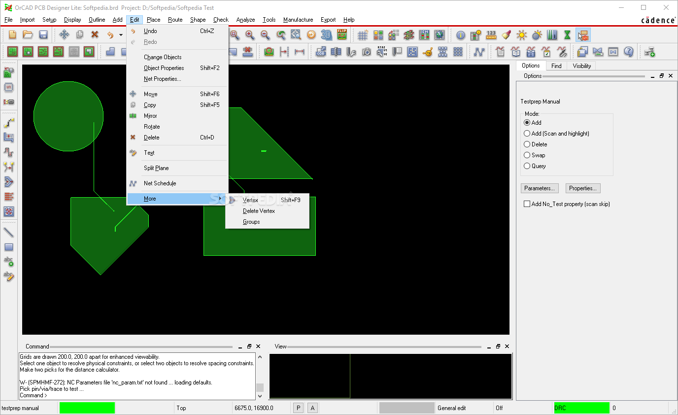Select the Edit Text abc pencil tool
678x415 pixels.
[x=8, y=276]
